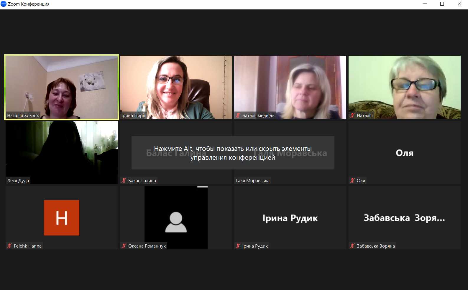Click the orange H avatar of Pelehk Hanna
Image resolution: width=468 pixels, height=290 pixels.
tap(62, 218)
